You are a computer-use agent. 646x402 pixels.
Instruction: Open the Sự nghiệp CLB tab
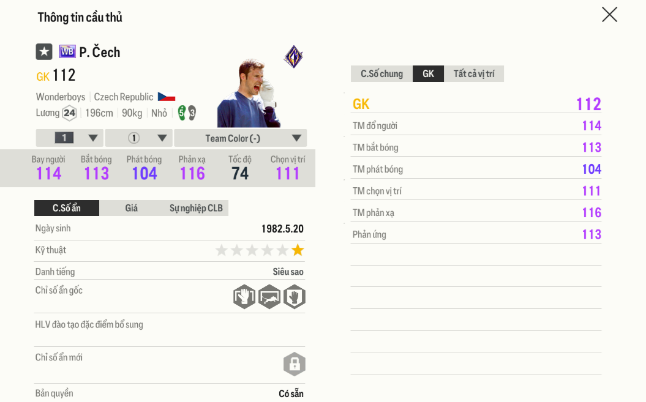196,208
